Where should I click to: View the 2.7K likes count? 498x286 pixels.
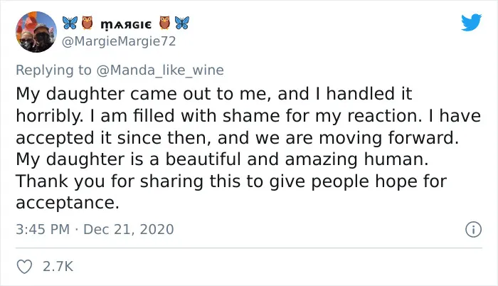tap(58, 266)
